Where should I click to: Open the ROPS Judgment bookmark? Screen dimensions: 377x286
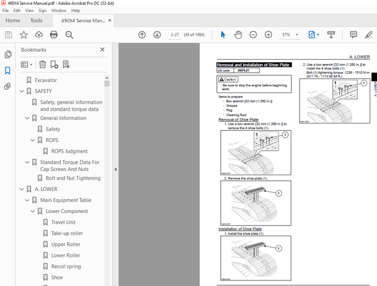(x=69, y=152)
